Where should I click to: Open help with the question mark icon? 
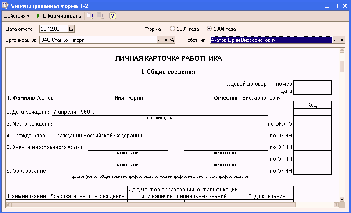112,16
